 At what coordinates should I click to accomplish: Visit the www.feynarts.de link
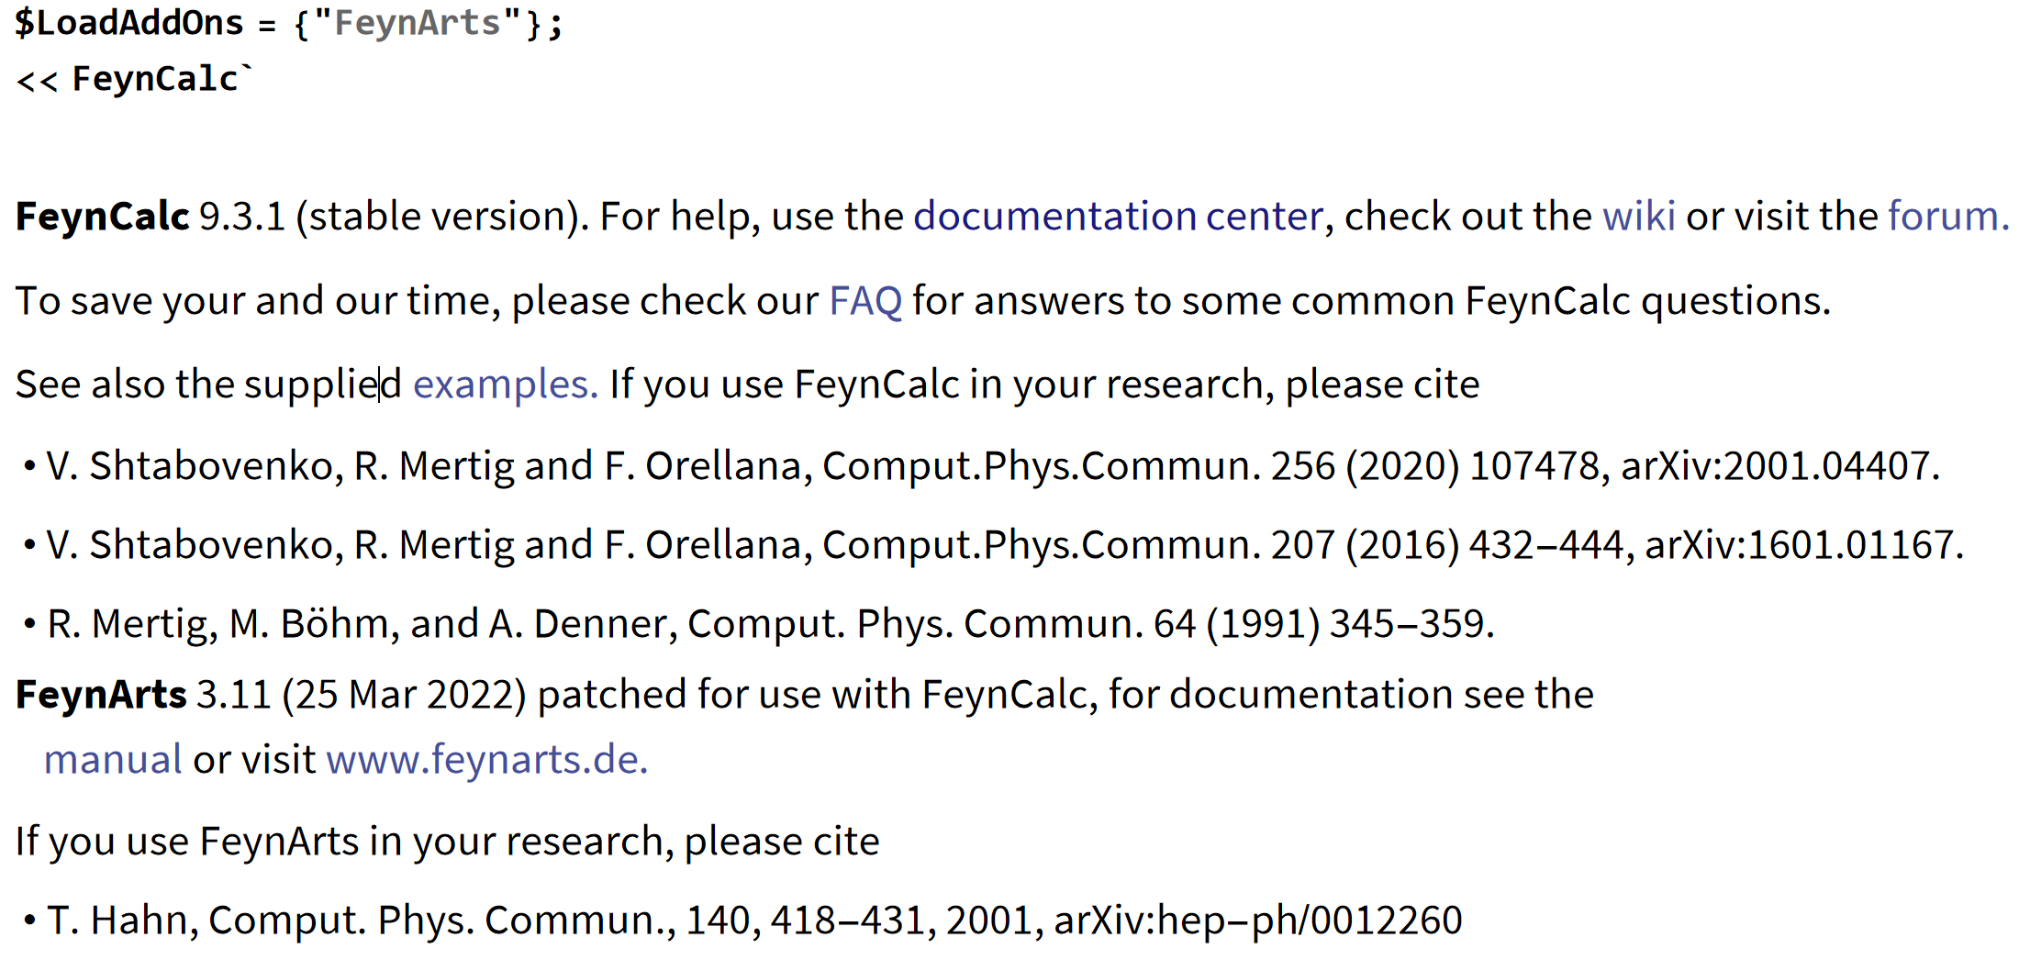tap(486, 760)
